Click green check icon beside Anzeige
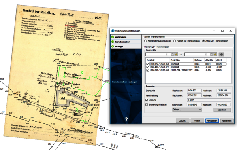Image resolution: width=237 pixels, height=150 pixels. pyautogui.click(x=113, y=47)
